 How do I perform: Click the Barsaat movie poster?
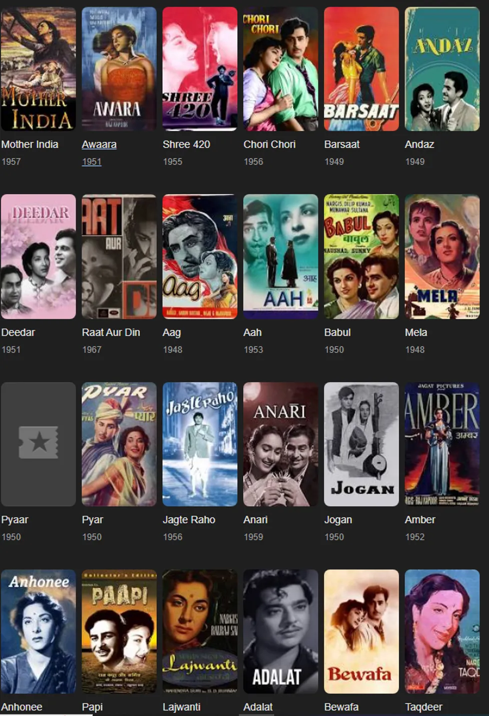(x=361, y=69)
